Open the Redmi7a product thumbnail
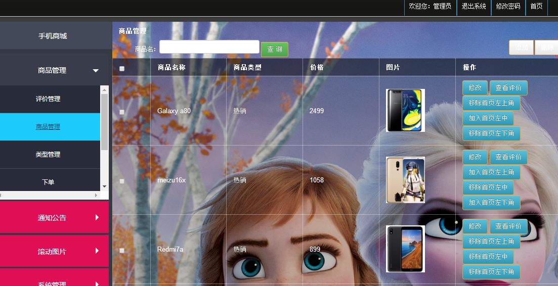Screen dimensions: 558x286 405,249
